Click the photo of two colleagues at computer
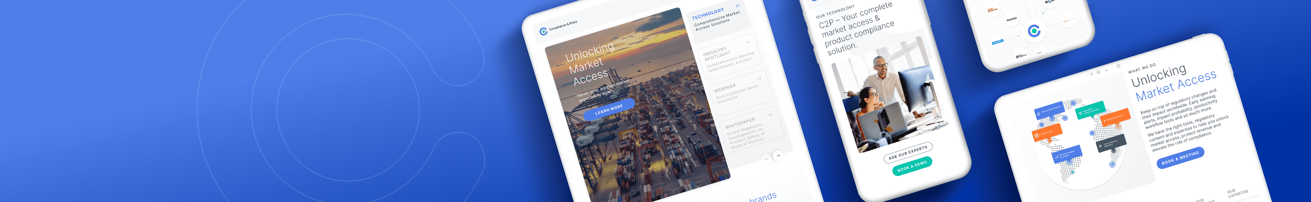The height and width of the screenshot is (202, 1311). pos(890,95)
